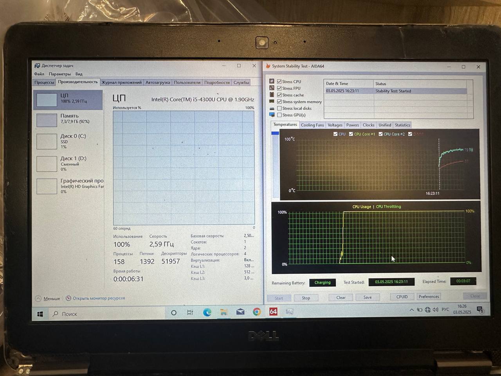This screenshot has width=501, height=376.
Task: Switch to the Cooling Fans tab
Action: 312,125
